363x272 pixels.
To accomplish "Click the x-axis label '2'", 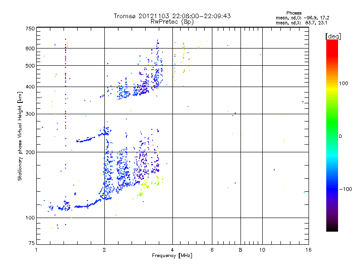I will [x=104, y=250].
